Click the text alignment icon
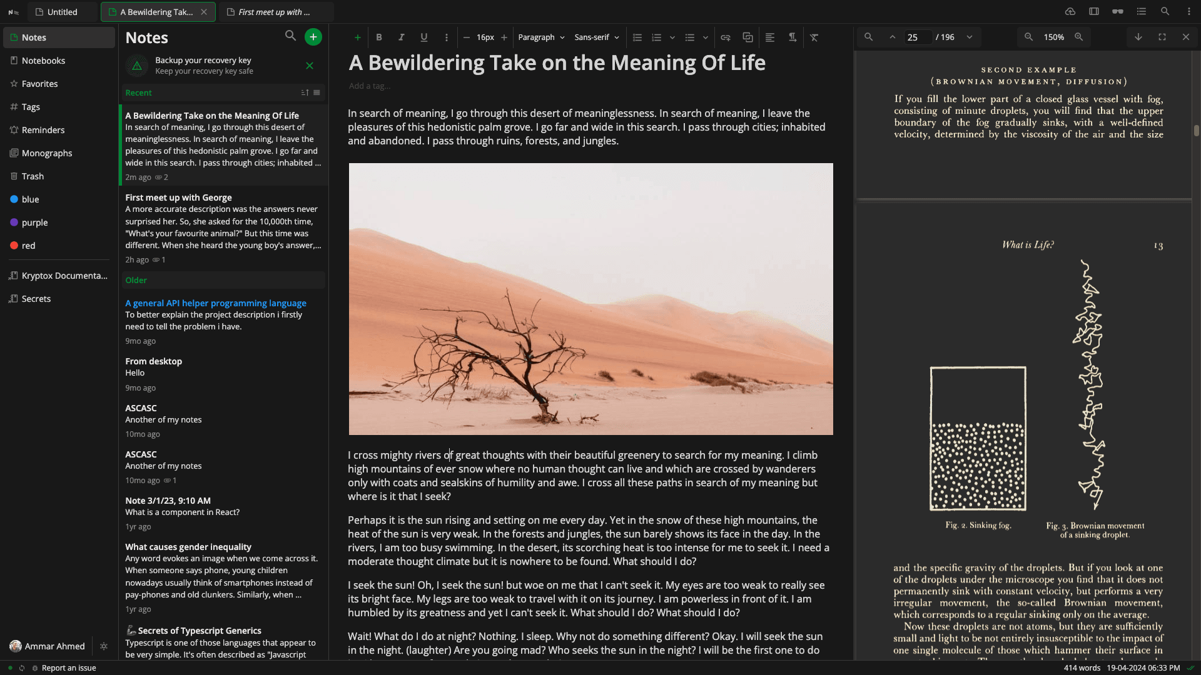The height and width of the screenshot is (675, 1201). 768,37
